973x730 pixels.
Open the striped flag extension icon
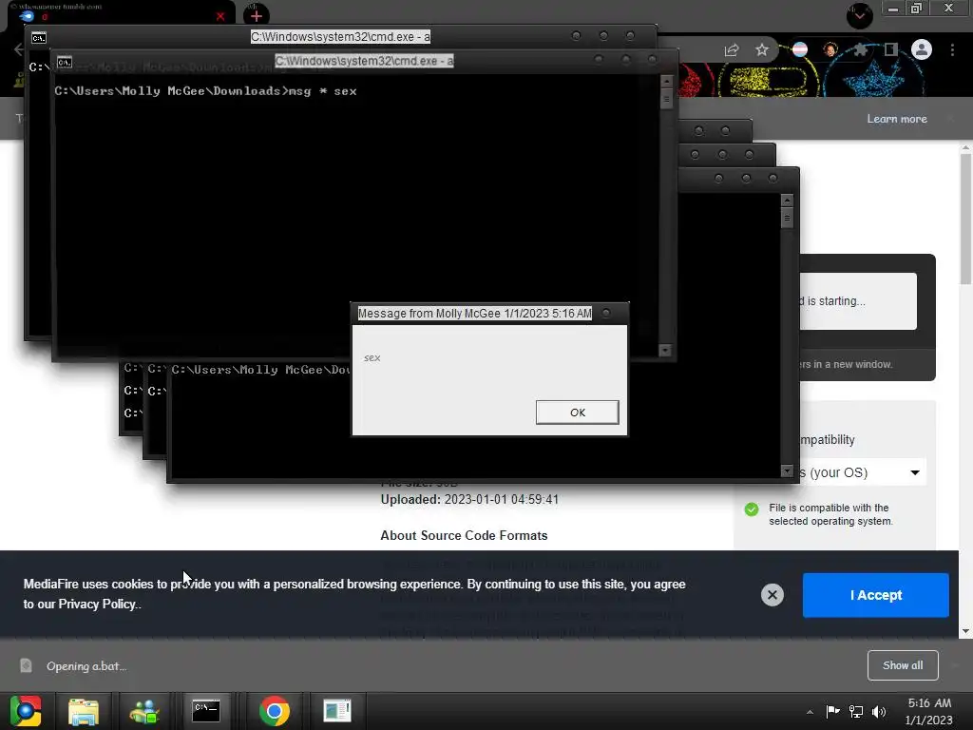[x=800, y=49]
